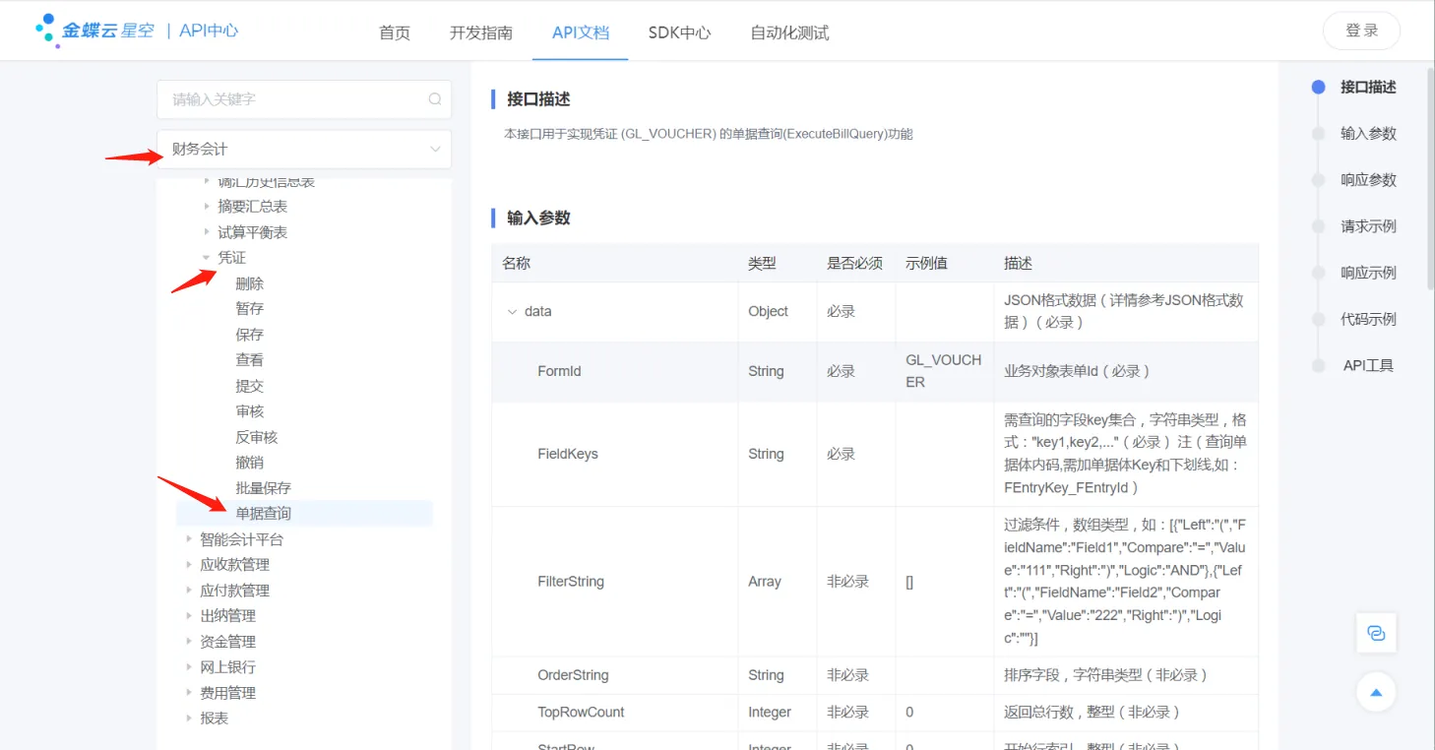The height and width of the screenshot is (750, 1435).
Task: Jump to 代码示例 section anchor
Action: 1368,319
